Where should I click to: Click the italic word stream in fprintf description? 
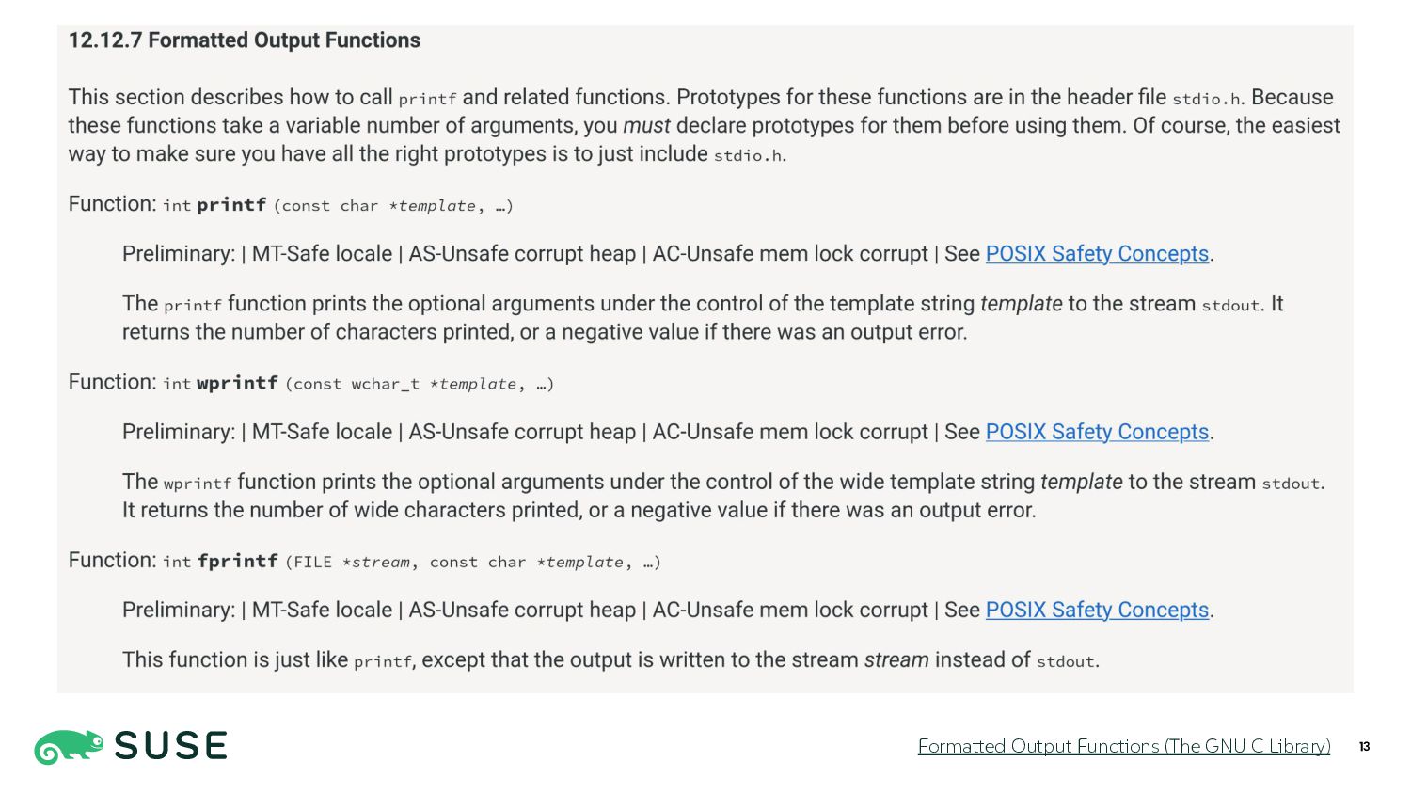[x=896, y=660]
